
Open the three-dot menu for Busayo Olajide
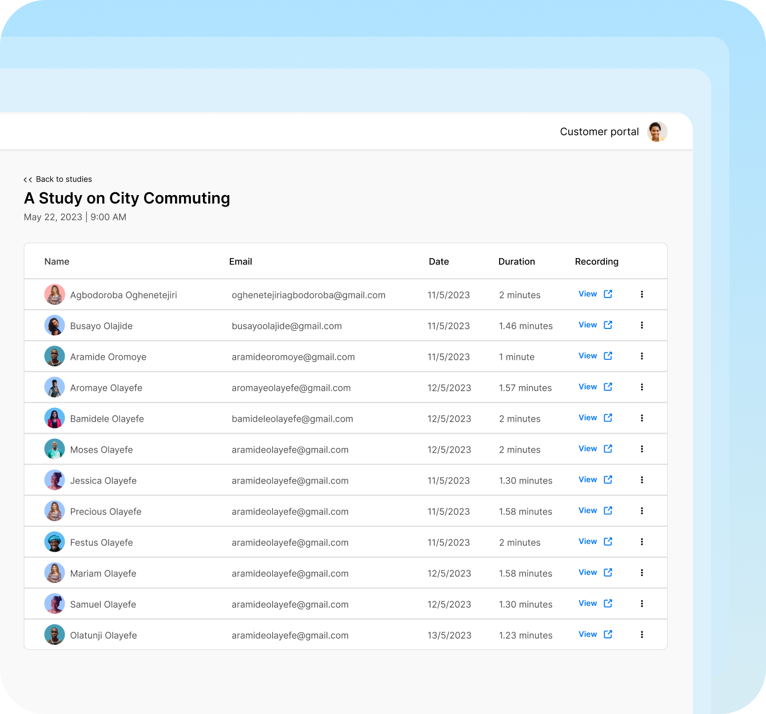tap(642, 325)
